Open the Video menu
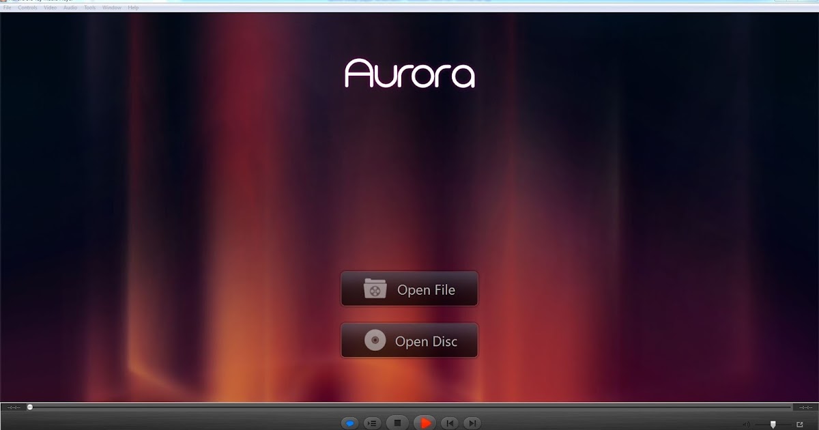Image resolution: width=819 pixels, height=430 pixels. pyautogui.click(x=51, y=8)
